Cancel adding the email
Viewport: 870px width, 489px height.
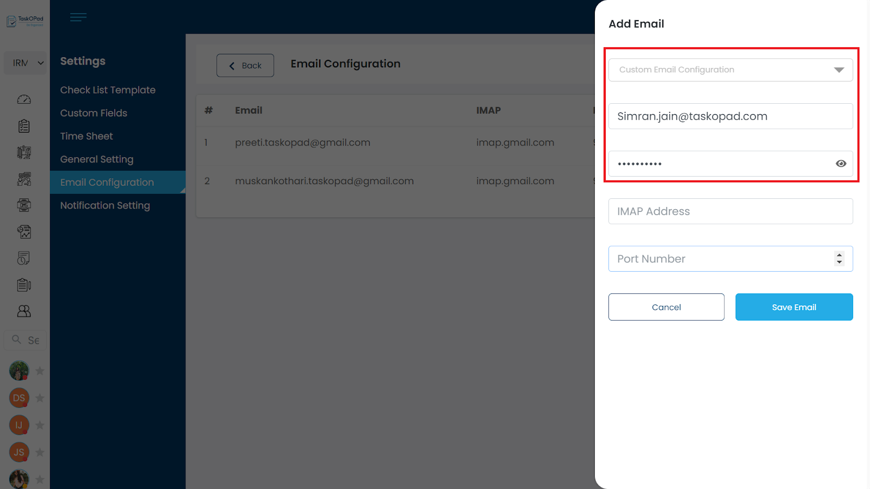[x=667, y=307]
